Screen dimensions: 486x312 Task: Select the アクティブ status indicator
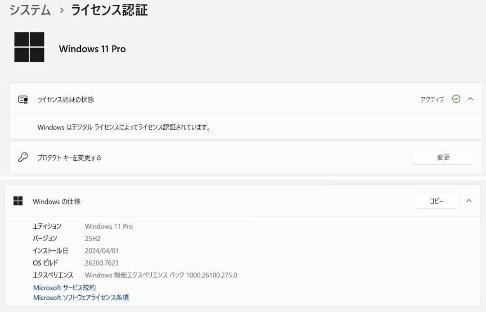click(431, 99)
